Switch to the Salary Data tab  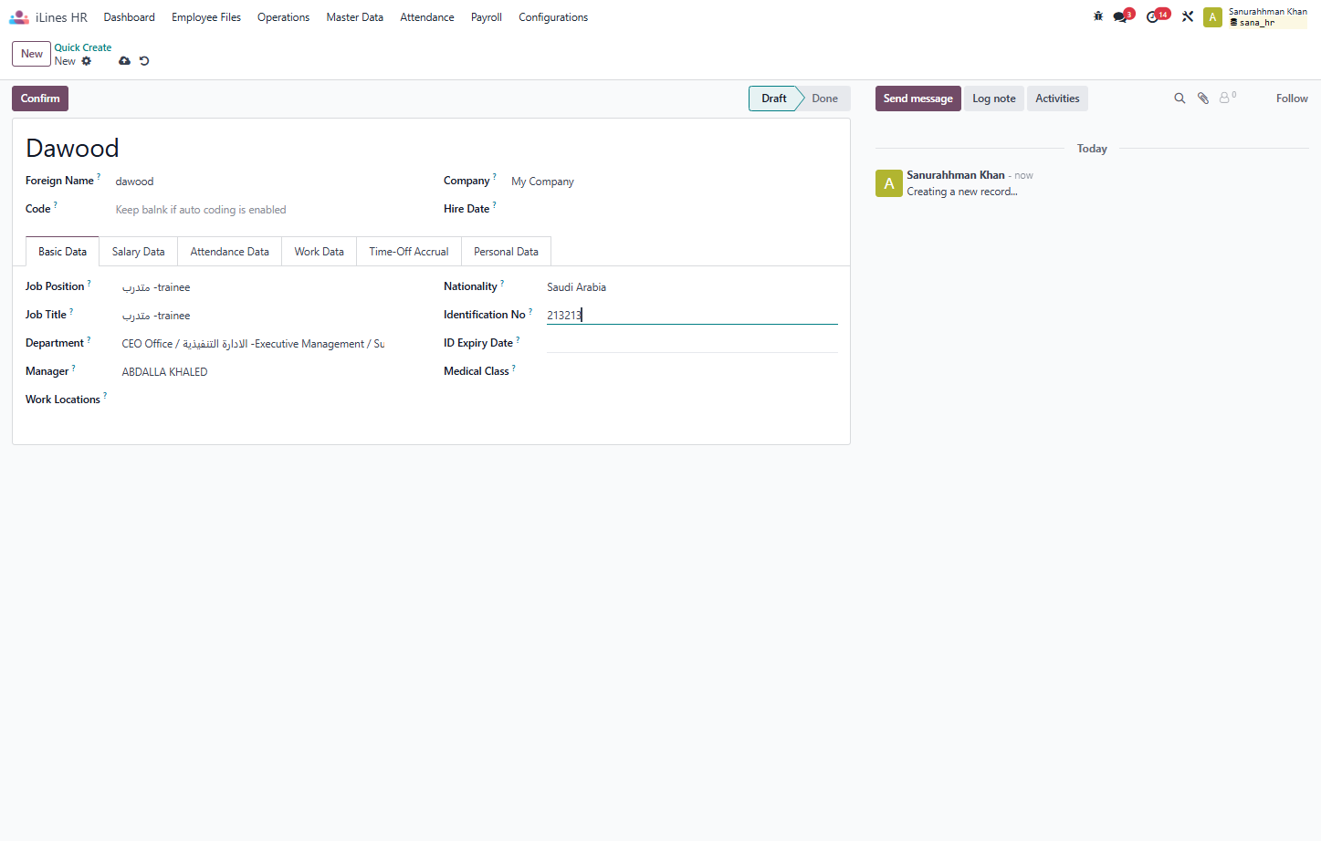pyautogui.click(x=139, y=252)
